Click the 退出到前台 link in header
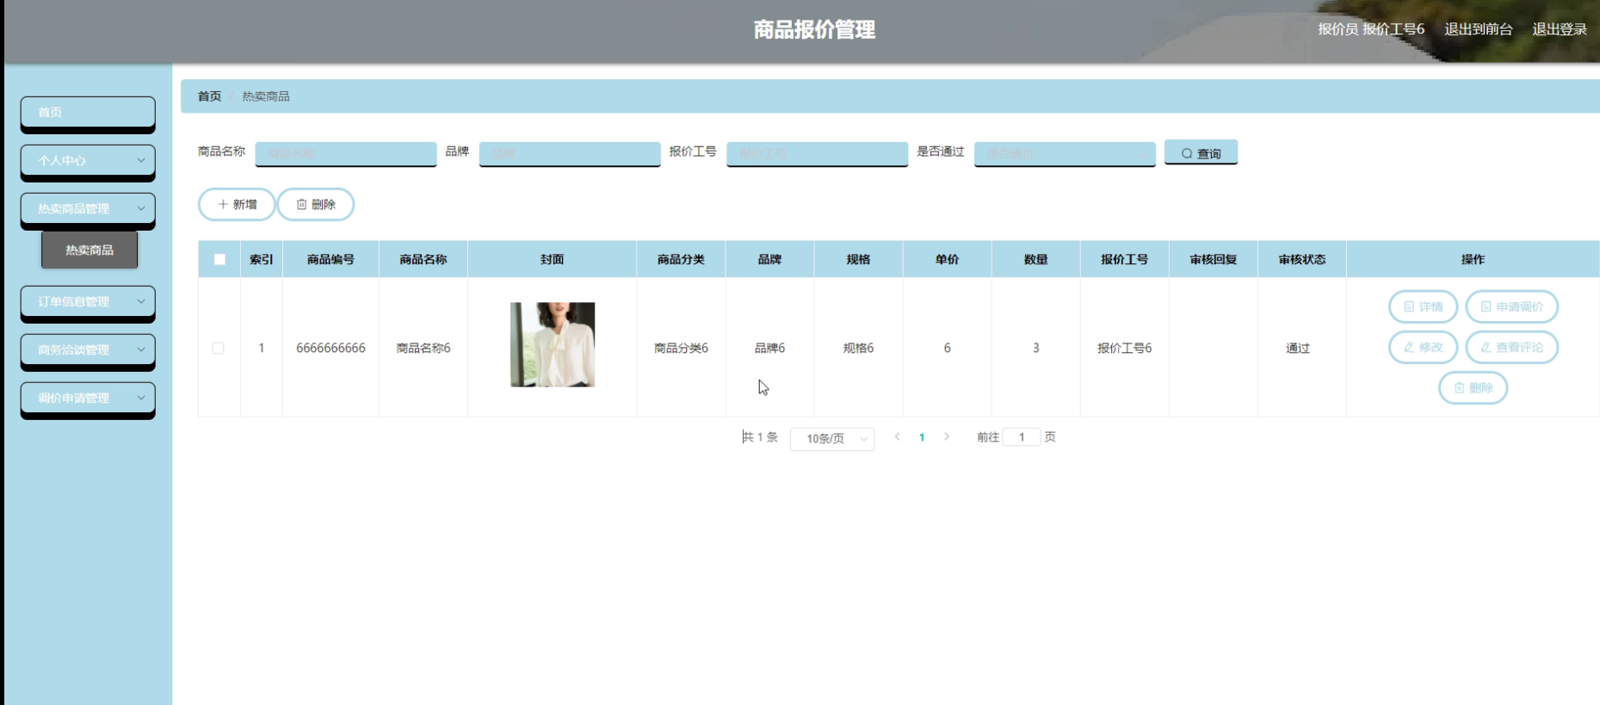Image resolution: width=1600 pixels, height=705 pixels. tap(1479, 29)
